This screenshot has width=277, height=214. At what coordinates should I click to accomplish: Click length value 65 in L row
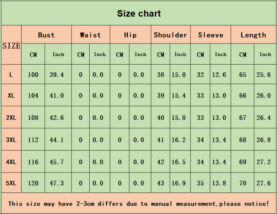click(242, 75)
